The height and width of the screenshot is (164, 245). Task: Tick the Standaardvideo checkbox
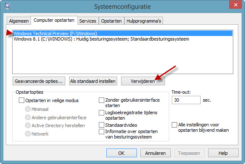102,125
